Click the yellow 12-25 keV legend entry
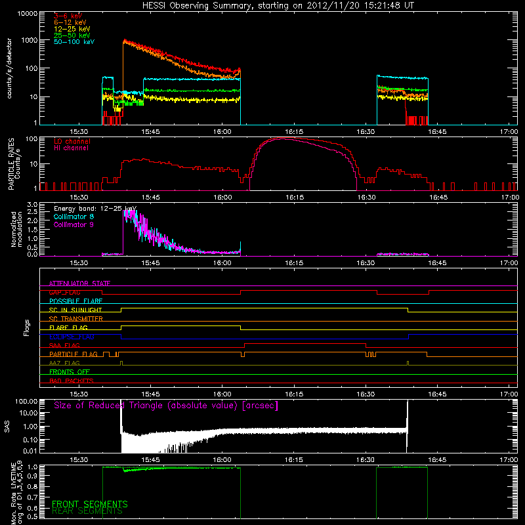This screenshot has height=525, width=525. 72,29
